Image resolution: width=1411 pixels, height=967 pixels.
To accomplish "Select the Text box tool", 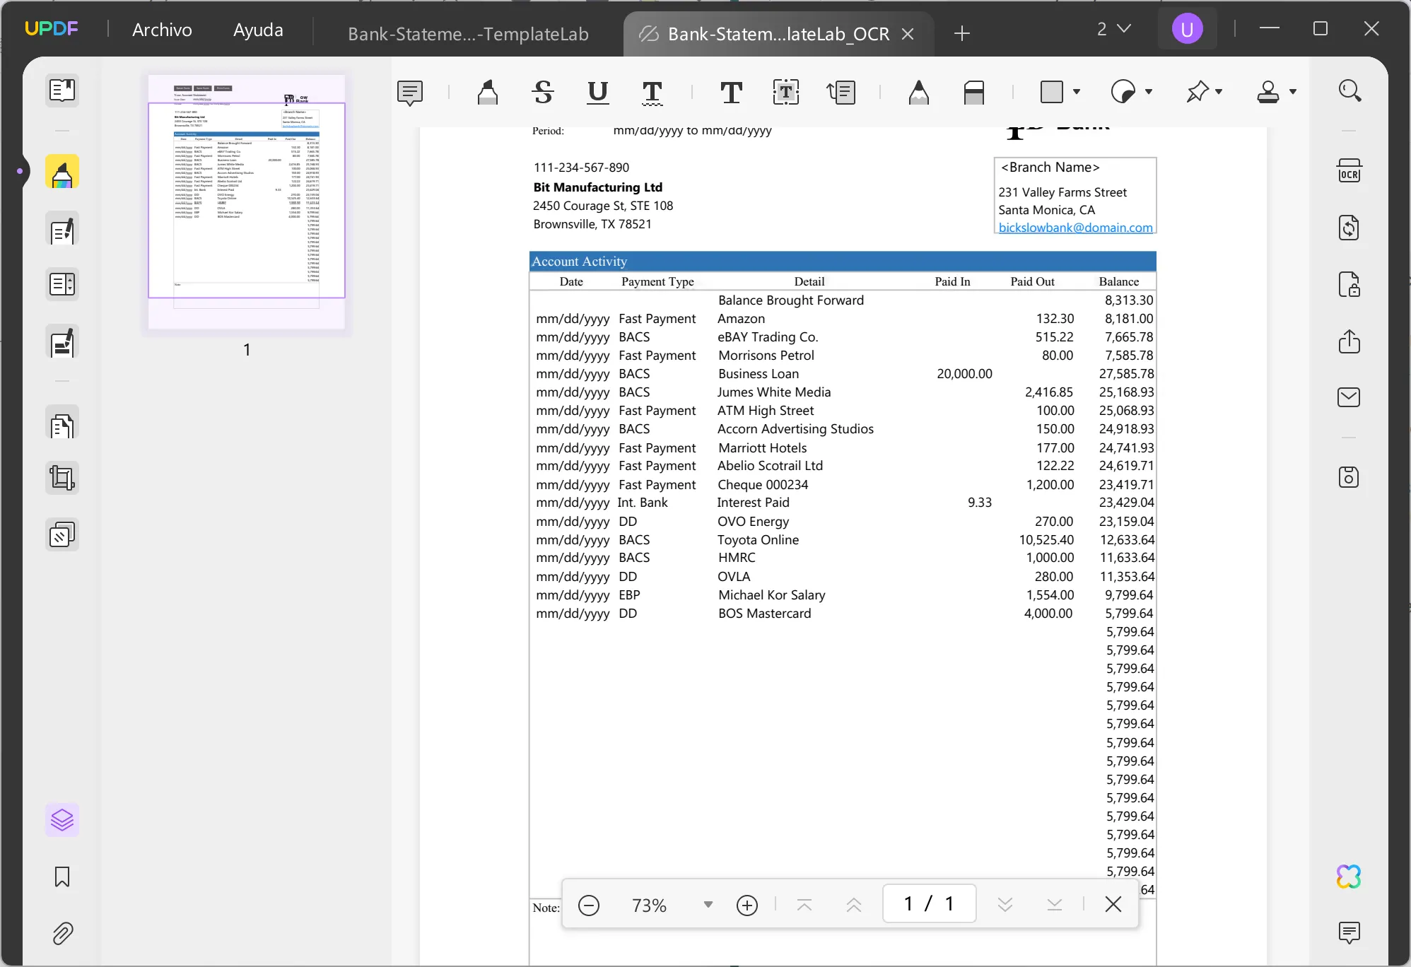I will point(785,92).
